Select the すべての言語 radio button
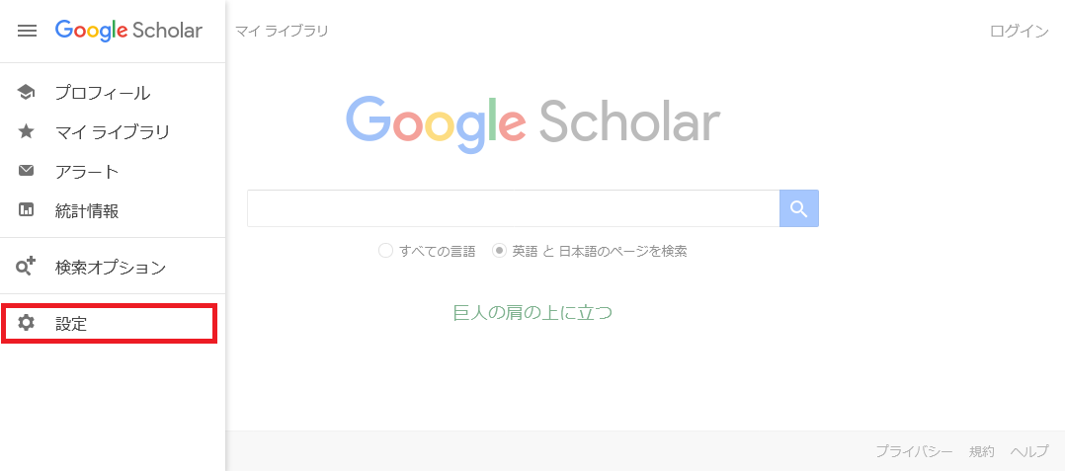 385,251
